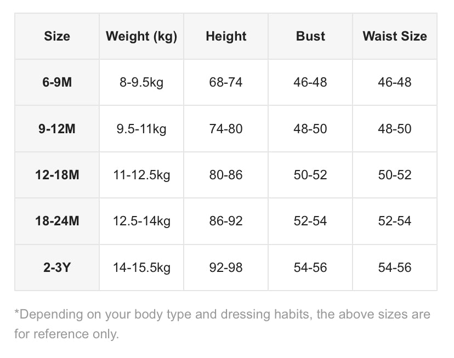Click the 9.5-11kg weight cell
The width and height of the screenshot is (454, 358).
coord(141,129)
